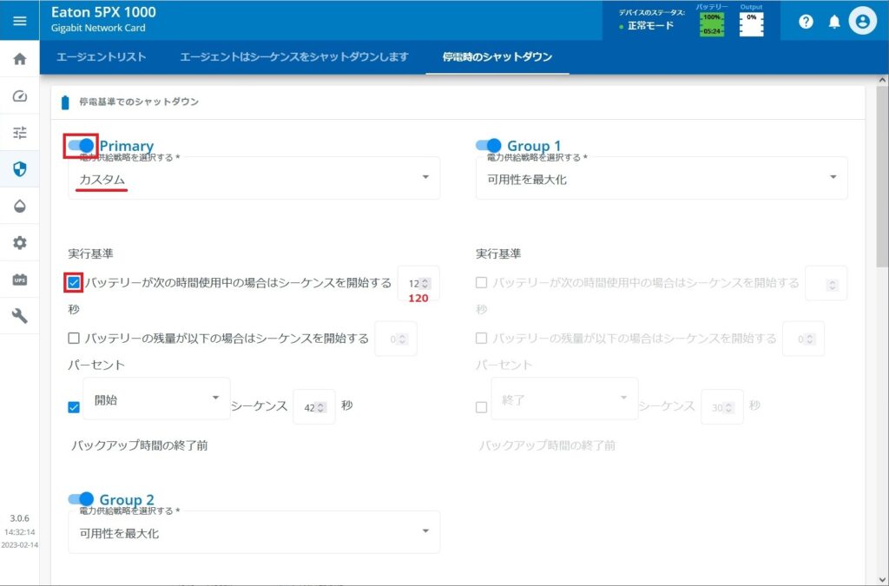The image size is (889, 586).
Task: Open Group 1 可用性を最大化 strategy dropdown
Action: [662, 177]
